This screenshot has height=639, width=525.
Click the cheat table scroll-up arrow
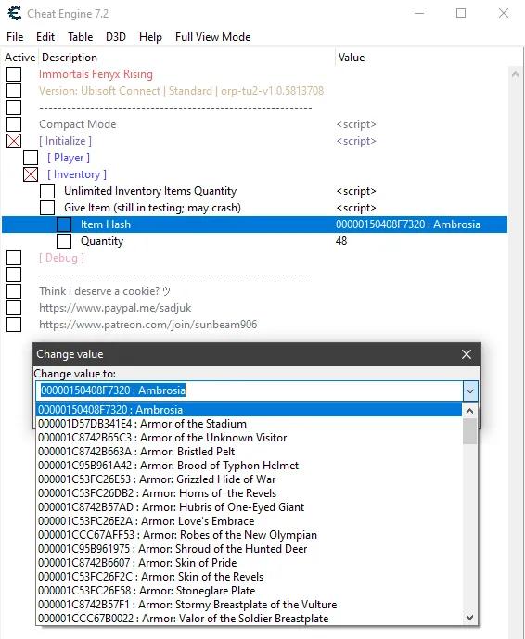[x=515, y=74]
